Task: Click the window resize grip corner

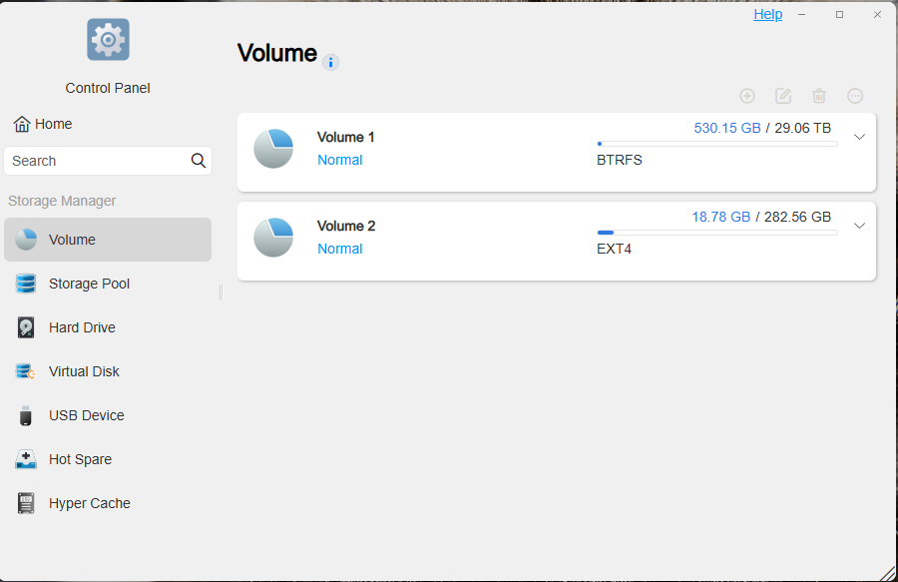Action: tap(889, 573)
